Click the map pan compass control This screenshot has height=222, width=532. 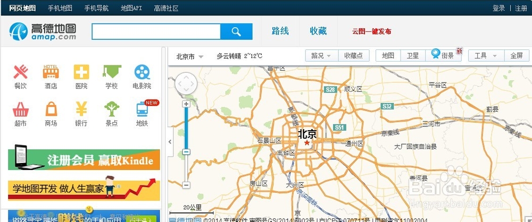186,83
